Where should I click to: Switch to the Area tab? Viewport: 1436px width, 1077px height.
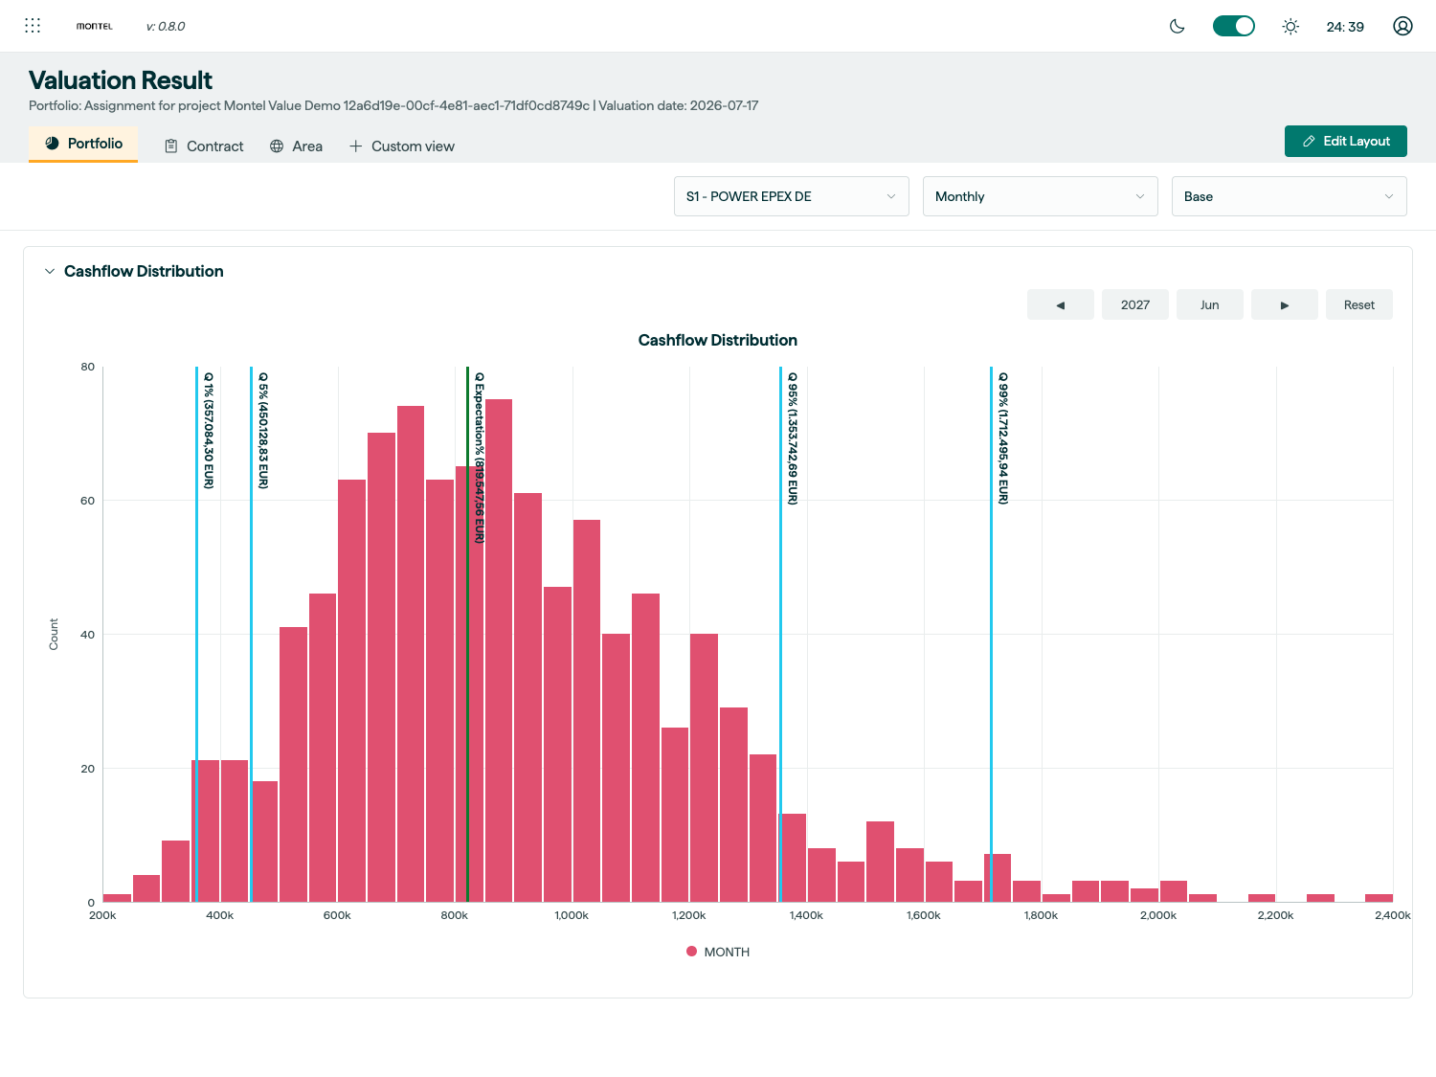pyautogui.click(x=296, y=146)
